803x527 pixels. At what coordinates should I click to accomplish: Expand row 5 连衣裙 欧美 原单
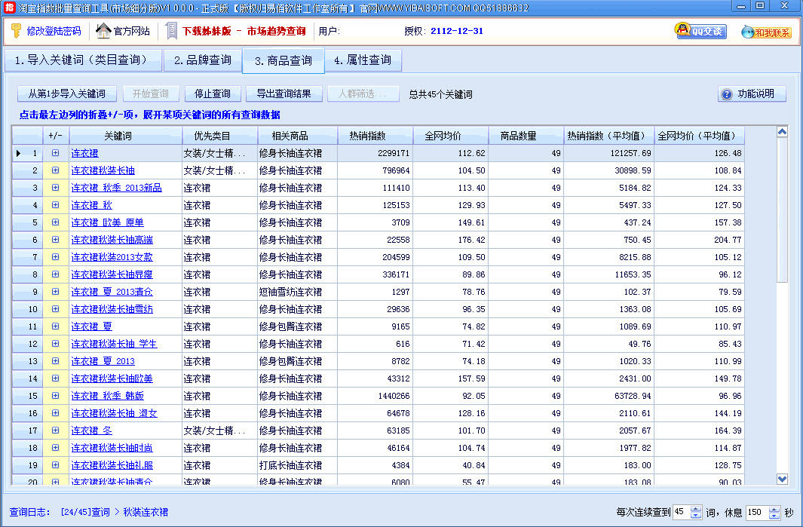click(55, 222)
